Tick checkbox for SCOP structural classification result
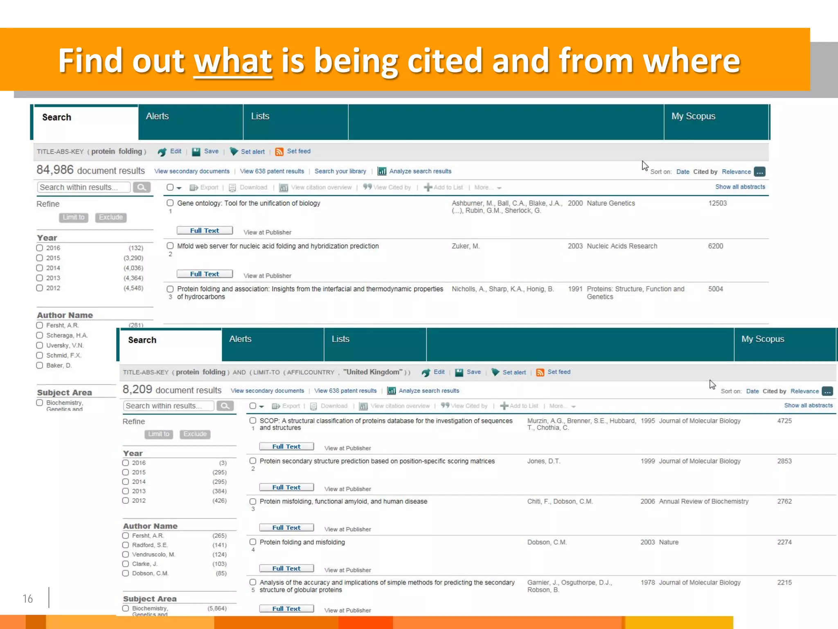Screen dimensions: 838x629 tap(253, 421)
